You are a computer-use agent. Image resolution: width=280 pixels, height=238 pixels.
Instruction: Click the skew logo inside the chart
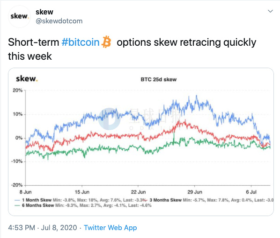coord(27,78)
